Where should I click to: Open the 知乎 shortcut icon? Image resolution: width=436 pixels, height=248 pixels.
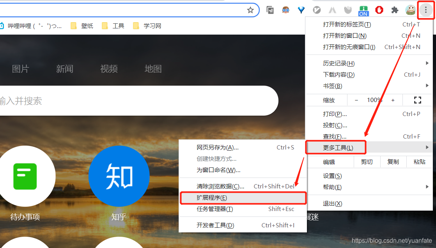click(119, 176)
